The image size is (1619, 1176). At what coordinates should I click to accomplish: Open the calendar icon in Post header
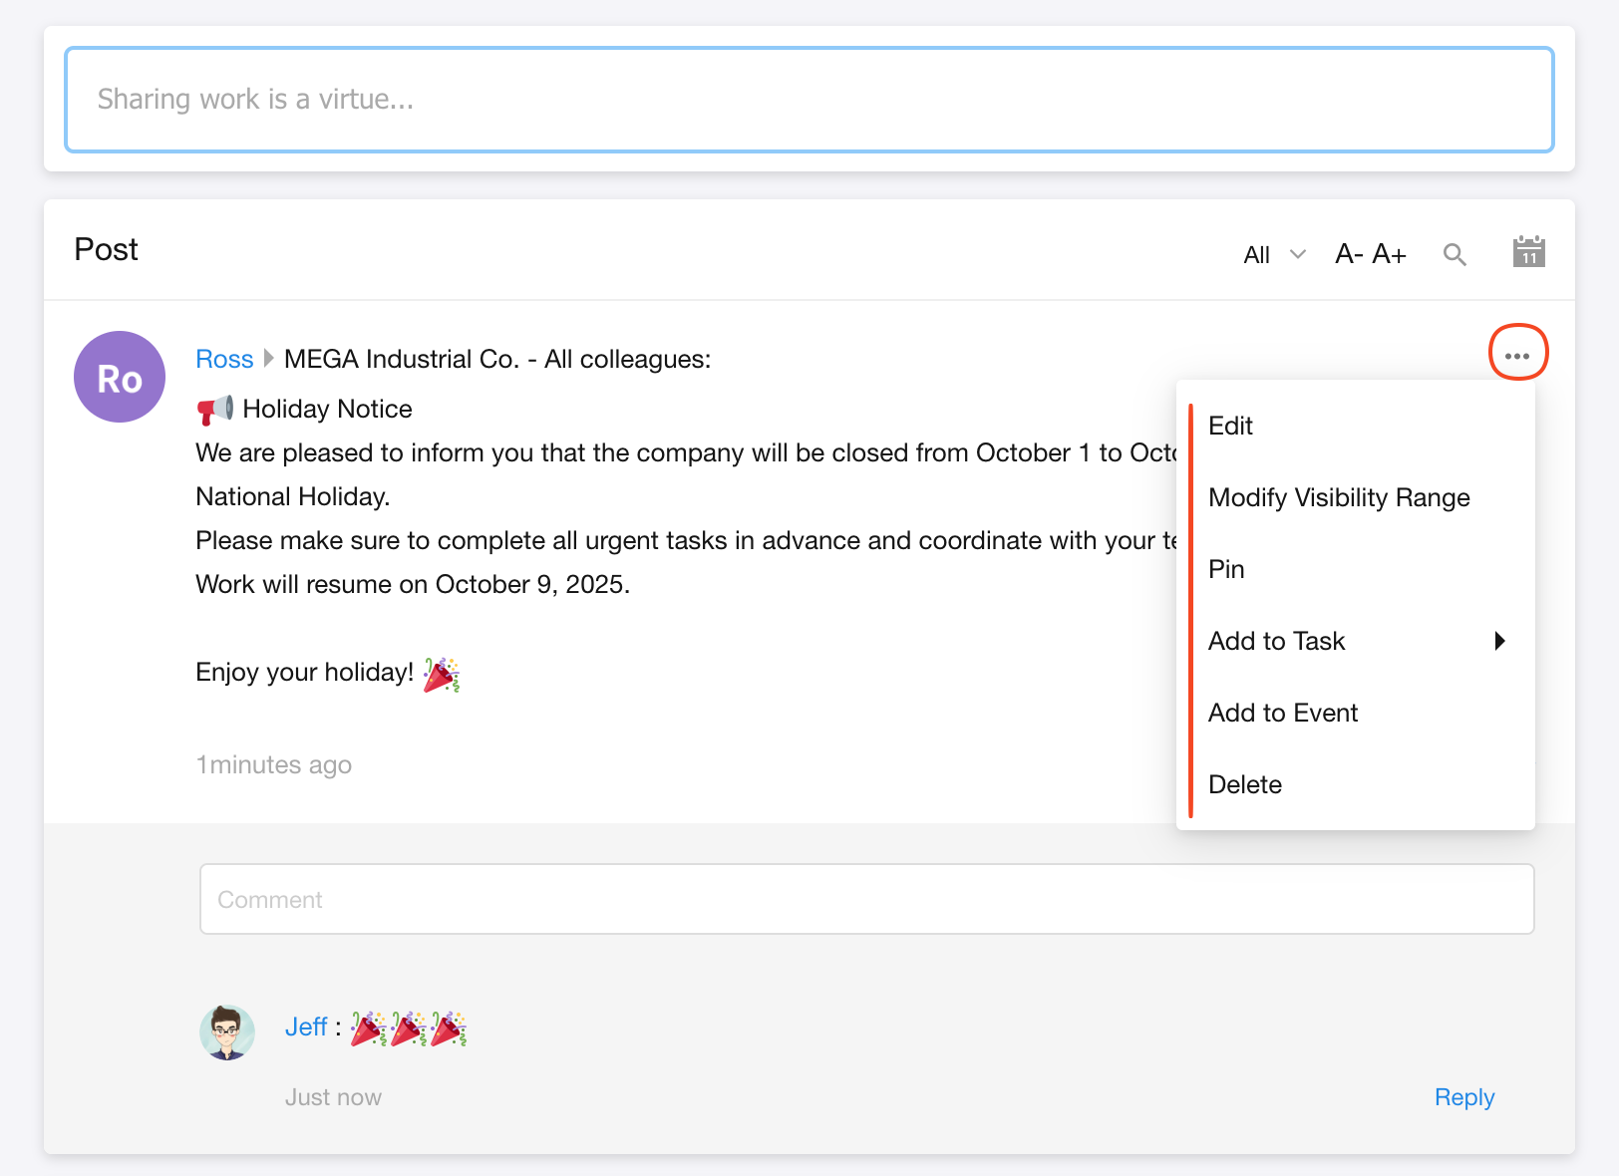1528,252
